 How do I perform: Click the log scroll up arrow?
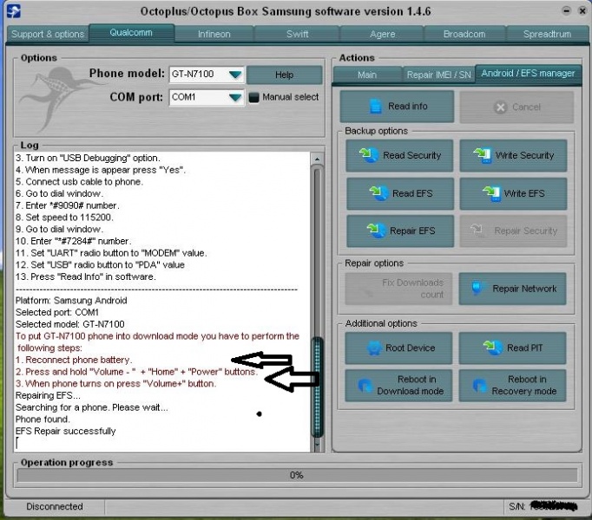(x=317, y=159)
